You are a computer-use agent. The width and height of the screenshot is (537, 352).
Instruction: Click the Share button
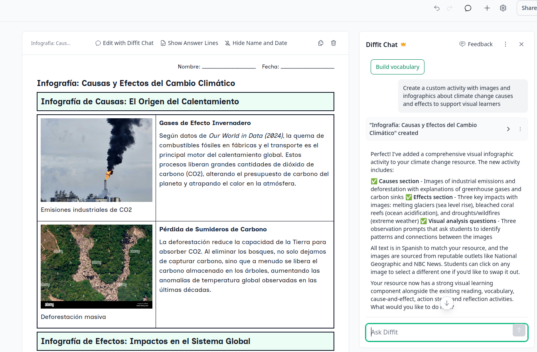[528, 8]
